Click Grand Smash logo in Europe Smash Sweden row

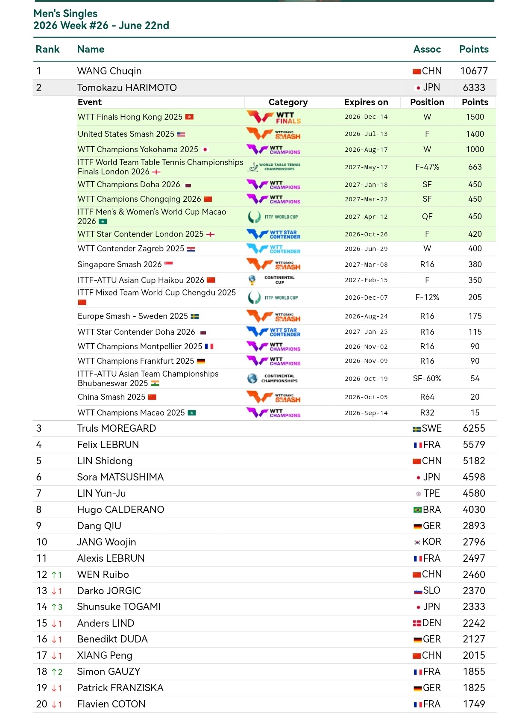tap(274, 316)
